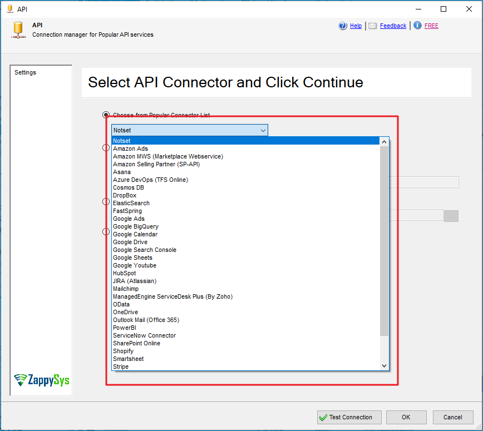Select OneDrive from the list
483x431 pixels.
point(245,312)
